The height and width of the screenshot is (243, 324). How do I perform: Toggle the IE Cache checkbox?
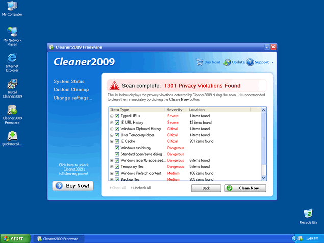tap(117, 141)
